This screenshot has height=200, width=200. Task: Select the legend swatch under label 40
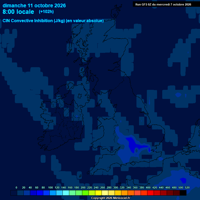pyautogui.click(x=27, y=193)
